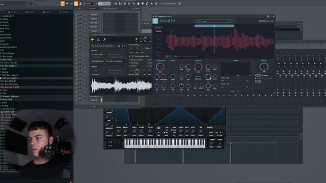Show the channel rack from top toolbar
Viewport: 326px width, 183px height.
[125, 4]
